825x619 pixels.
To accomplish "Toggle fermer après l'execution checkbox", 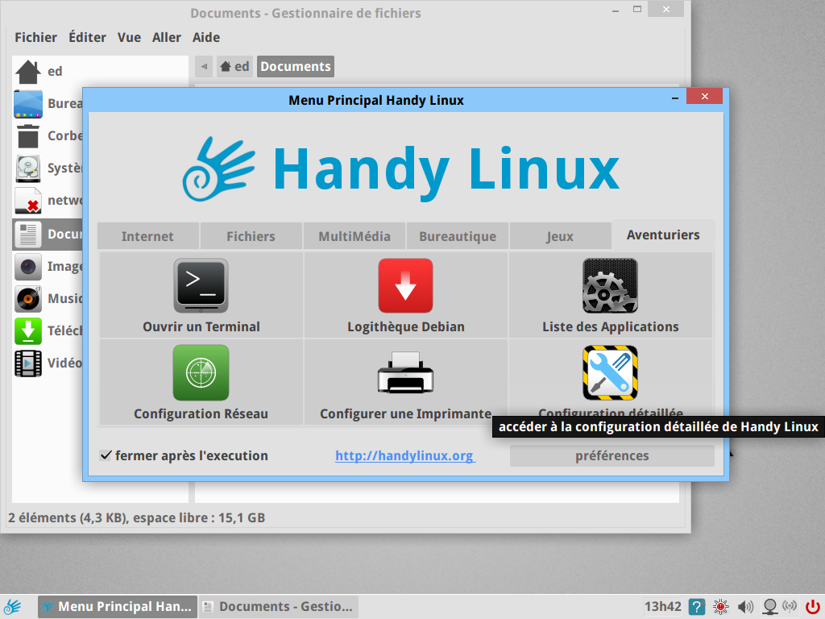I will (x=106, y=455).
